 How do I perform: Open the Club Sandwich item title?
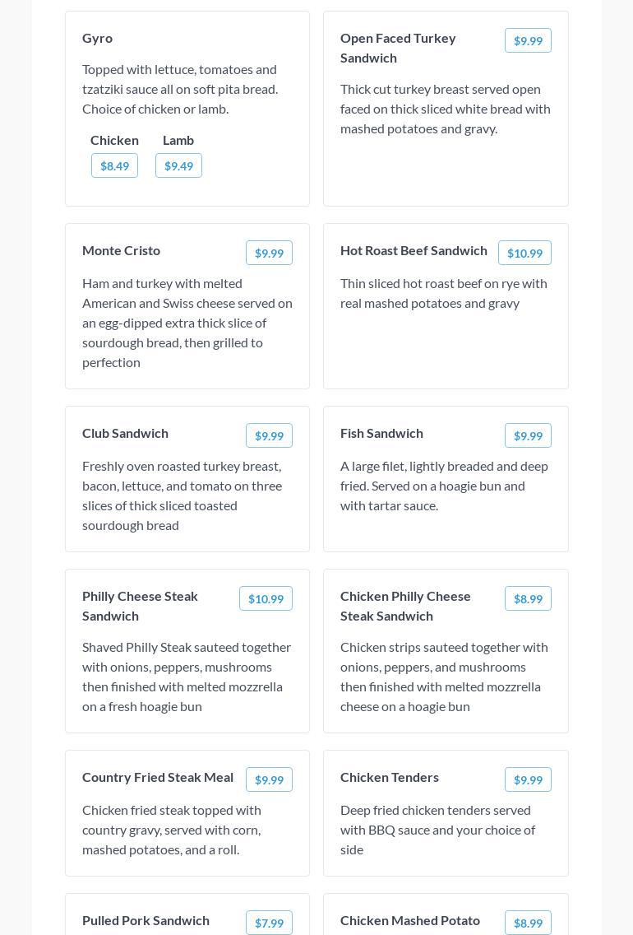pyautogui.click(x=125, y=433)
